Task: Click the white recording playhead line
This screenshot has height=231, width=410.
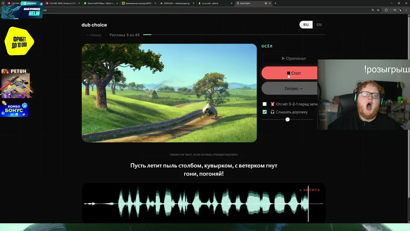Action: (308, 203)
